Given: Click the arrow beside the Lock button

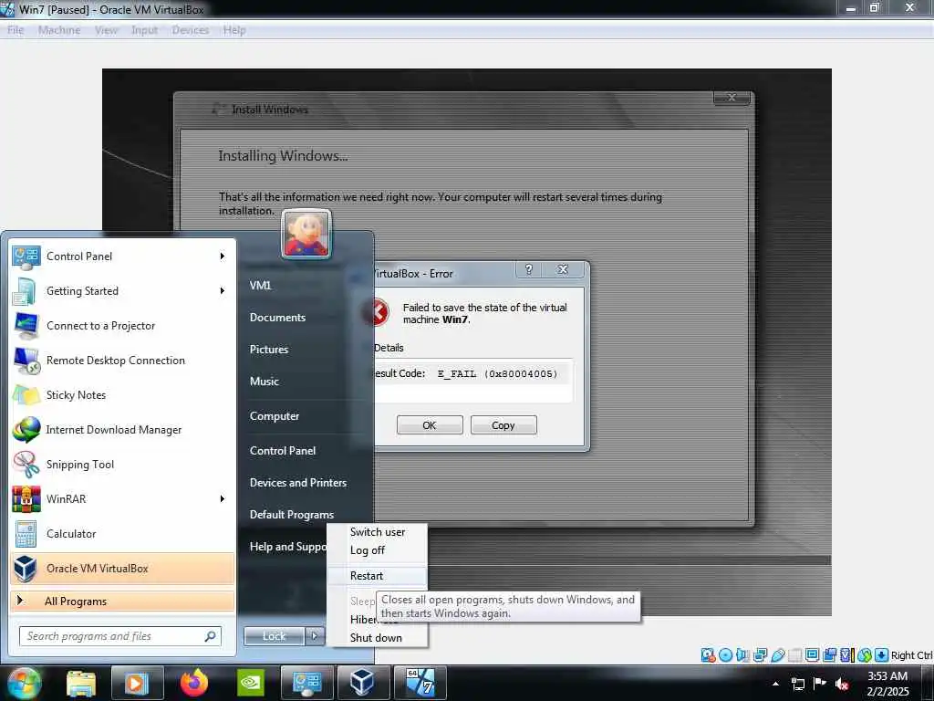Looking at the screenshot, I should coord(315,636).
